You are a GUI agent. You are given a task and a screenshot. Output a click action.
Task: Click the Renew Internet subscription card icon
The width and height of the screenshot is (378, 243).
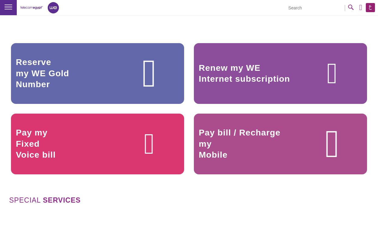[x=332, y=74]
